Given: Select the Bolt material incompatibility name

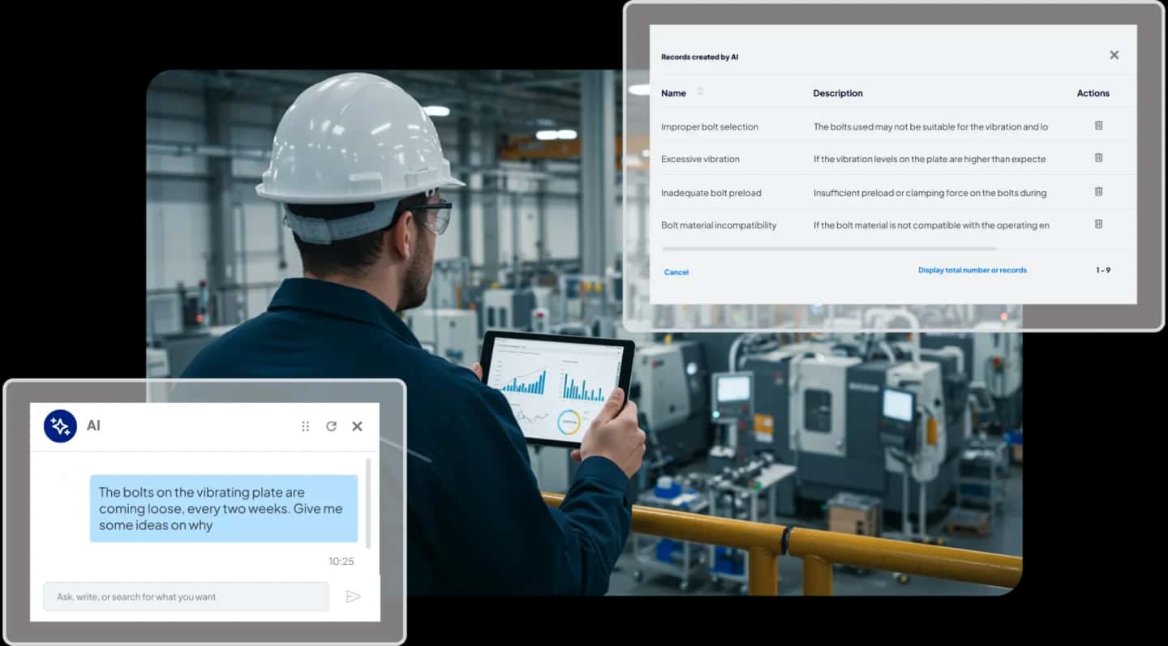Looking at the screenshot, I should click(x=719, y=225).
